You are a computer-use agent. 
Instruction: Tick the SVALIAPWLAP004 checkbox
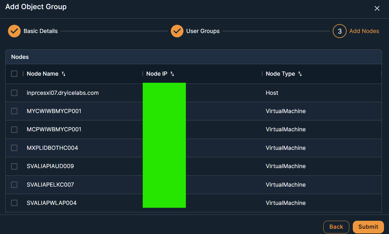(x=14, y=203)
